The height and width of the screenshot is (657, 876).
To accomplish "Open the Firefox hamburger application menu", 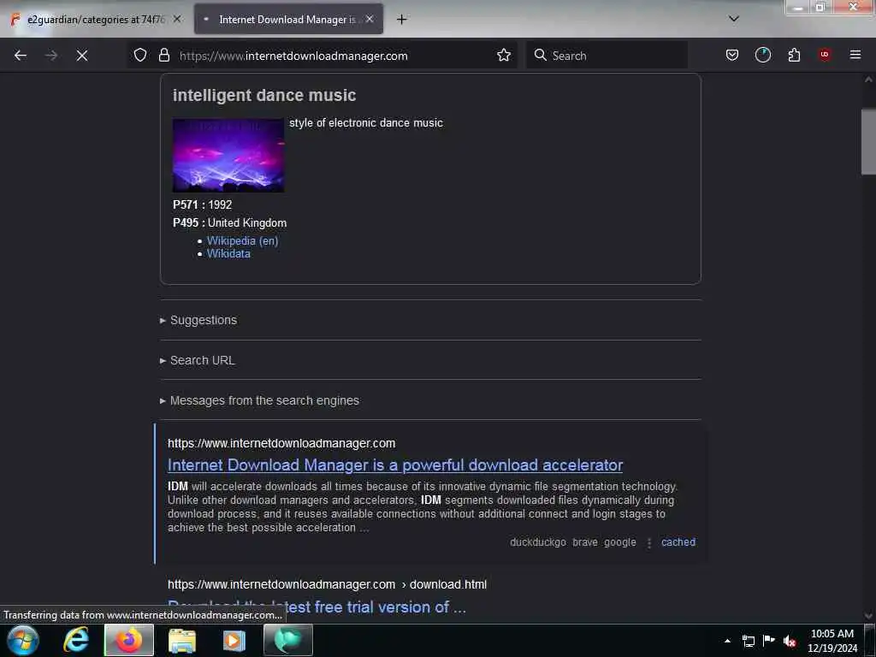I will (855, 54).
